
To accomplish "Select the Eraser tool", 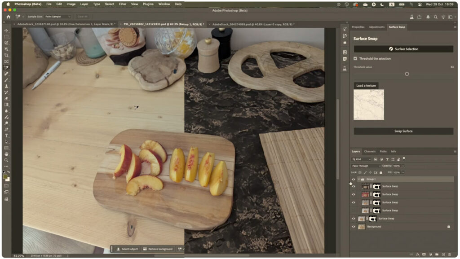I will pyautogui.click(x=6, y=98).
